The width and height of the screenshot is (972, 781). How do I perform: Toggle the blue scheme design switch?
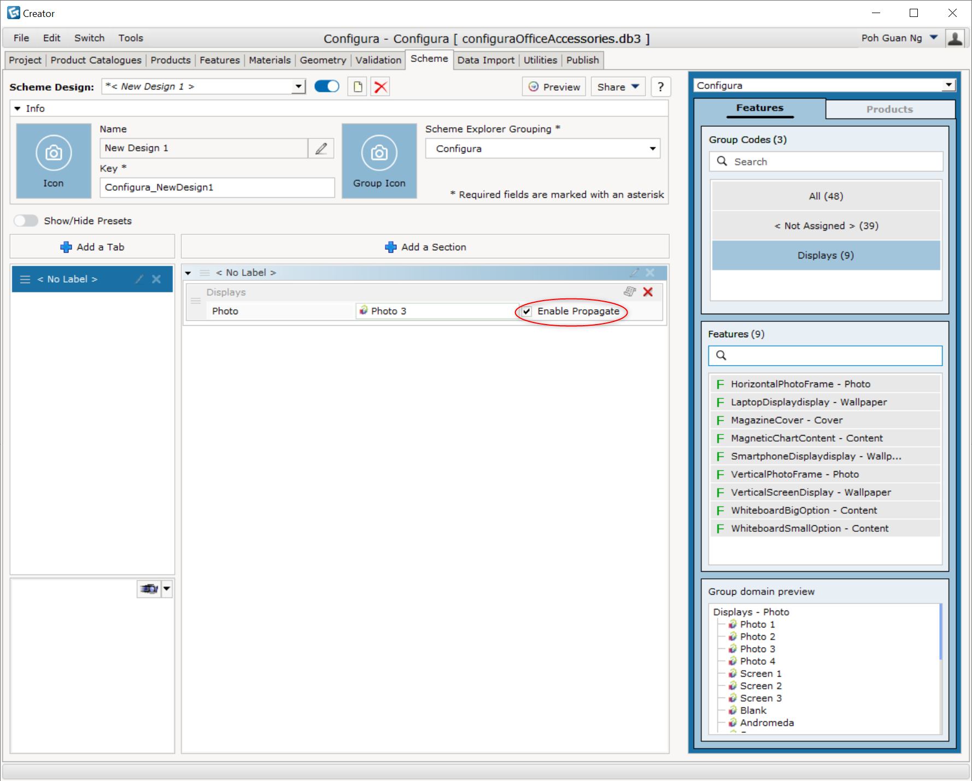pos(327,86)
